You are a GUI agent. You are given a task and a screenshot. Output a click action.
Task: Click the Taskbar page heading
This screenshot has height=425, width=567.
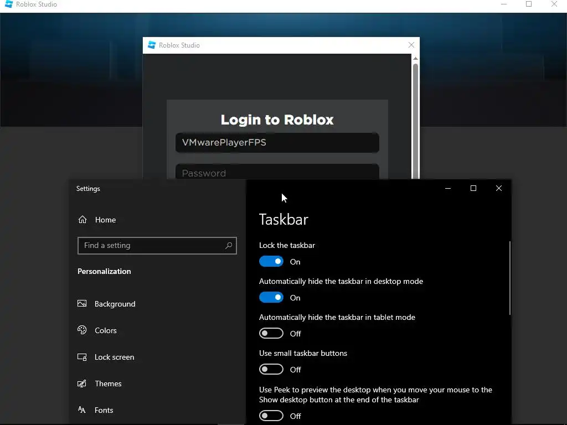click(x=283, y=219)
